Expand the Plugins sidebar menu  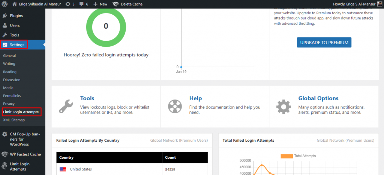pos(16,16)
